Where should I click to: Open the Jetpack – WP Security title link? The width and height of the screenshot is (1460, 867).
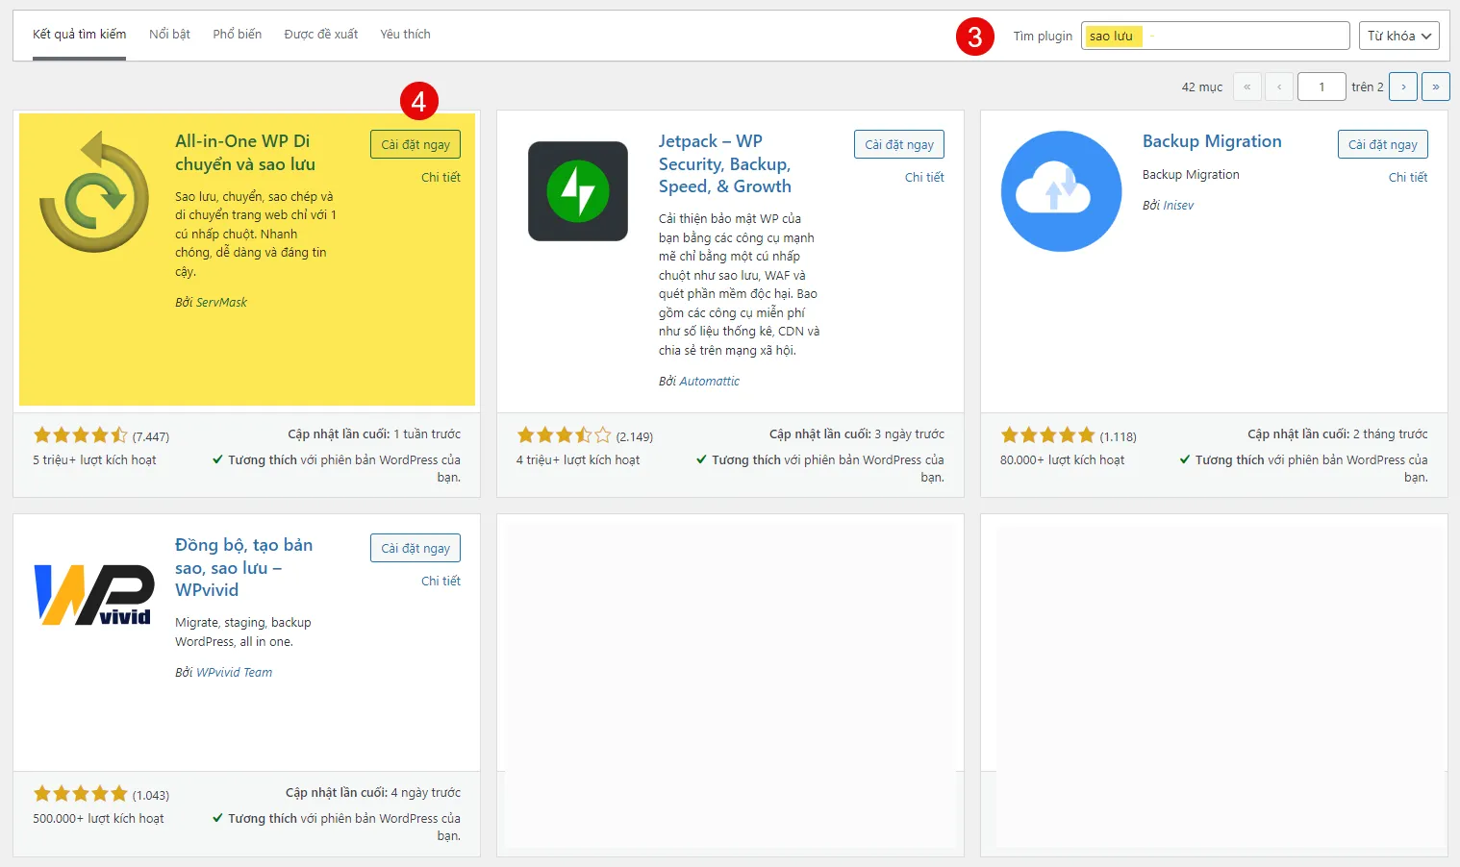coord(725,163)
